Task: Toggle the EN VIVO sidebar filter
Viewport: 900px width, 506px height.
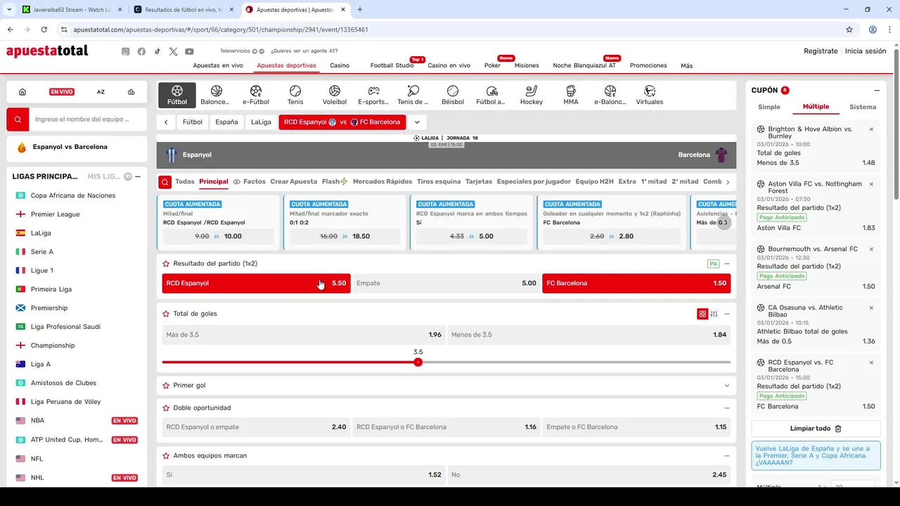Action: pyautogui.click(x=62, y=92)
